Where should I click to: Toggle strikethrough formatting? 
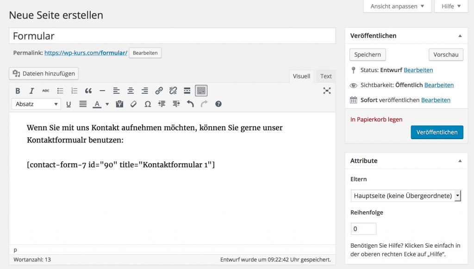[45, 91]
